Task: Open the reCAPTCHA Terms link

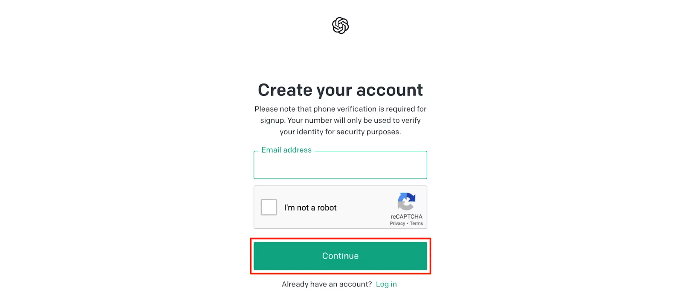Action: point(416,223)
